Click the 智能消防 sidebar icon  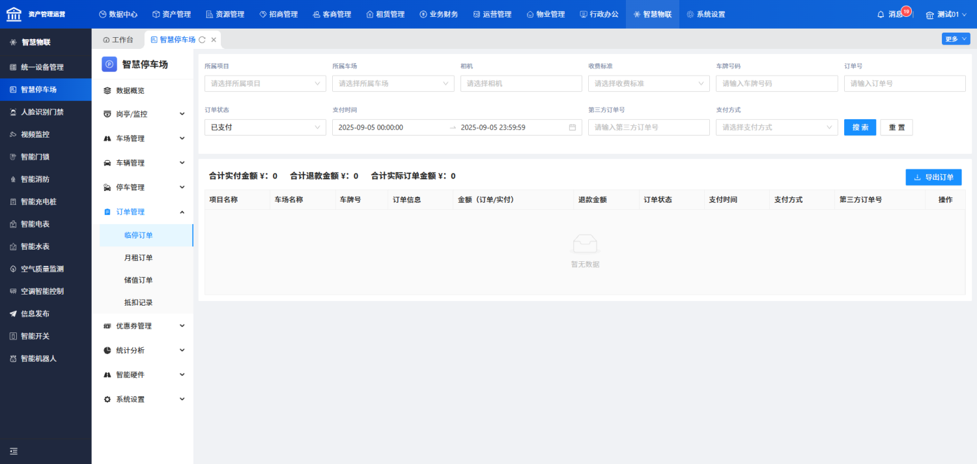[14, 179]
